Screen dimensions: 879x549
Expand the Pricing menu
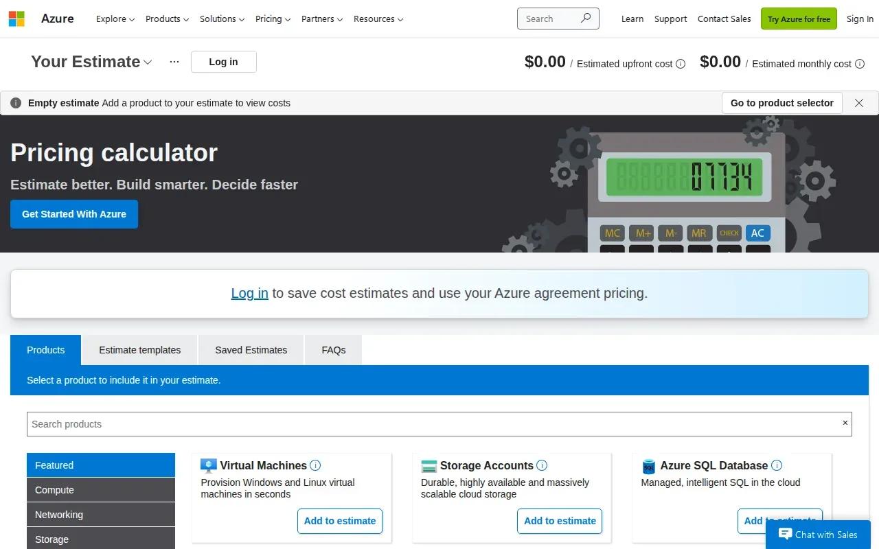[273, 19]
